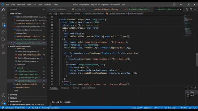Click the new terminal plus icon
Viewport: 198px width, 111px height.
[x=186, y=88]
